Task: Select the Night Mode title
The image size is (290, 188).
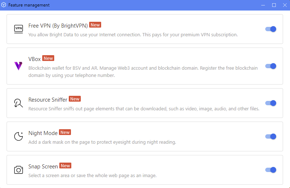Action: pos(43,133)
